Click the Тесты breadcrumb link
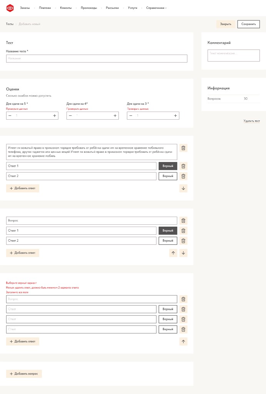Screen dimensions: 266x394 point(10,24)
